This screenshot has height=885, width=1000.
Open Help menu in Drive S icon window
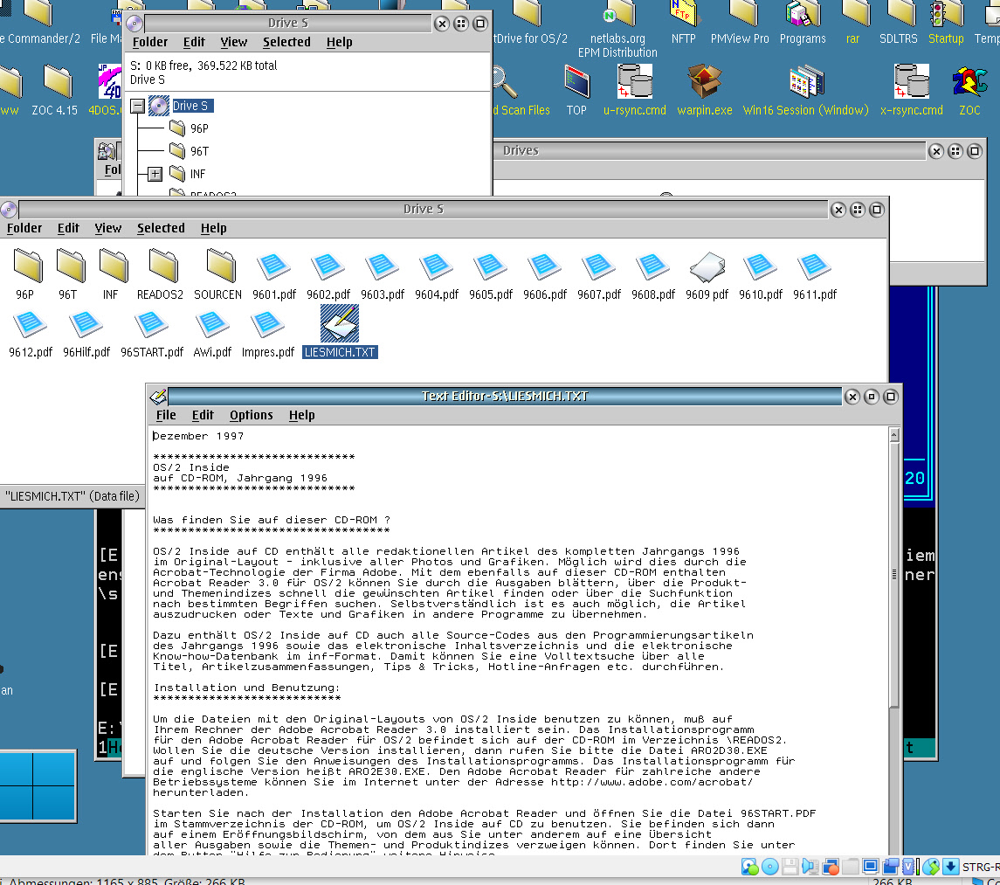pyautogui.click(x=214, y=228)
